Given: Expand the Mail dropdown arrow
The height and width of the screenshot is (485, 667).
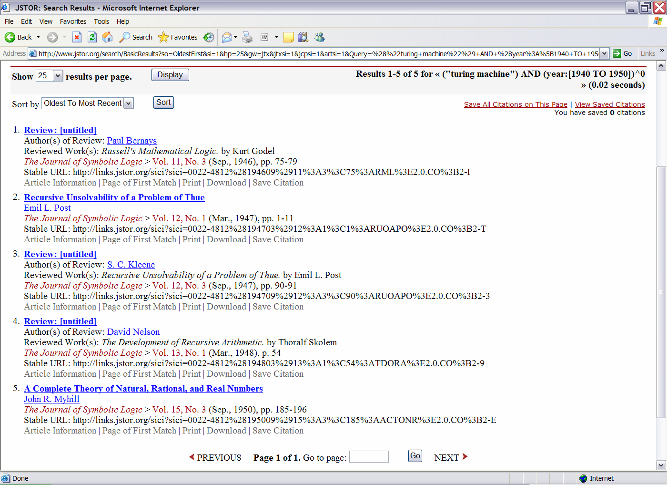Looking at the screenshot, I should pos(235,37).
